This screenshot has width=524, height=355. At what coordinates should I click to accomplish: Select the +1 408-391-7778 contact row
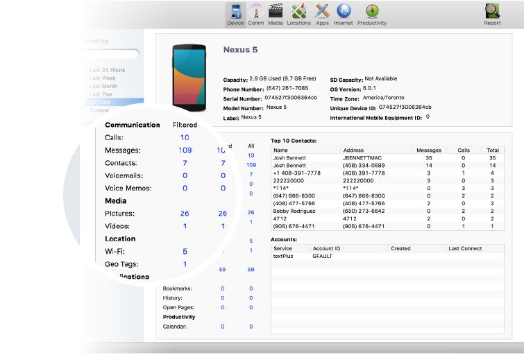tap(388, 173)
